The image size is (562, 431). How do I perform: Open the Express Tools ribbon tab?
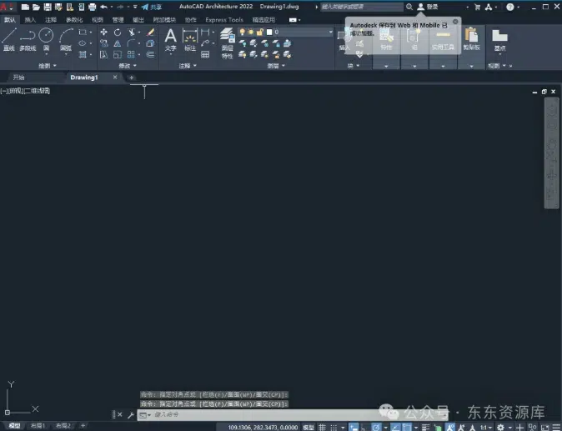point(223,19)
